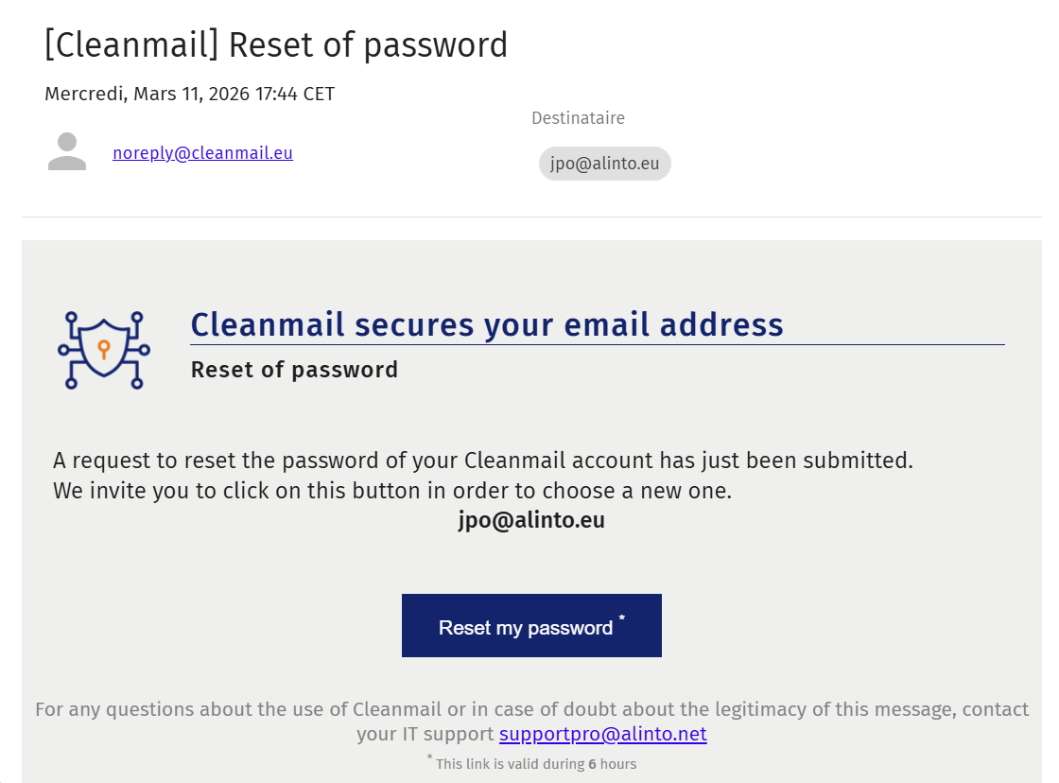
Task: Click sentence "A request to reset the password"
Action: [482, 461]
